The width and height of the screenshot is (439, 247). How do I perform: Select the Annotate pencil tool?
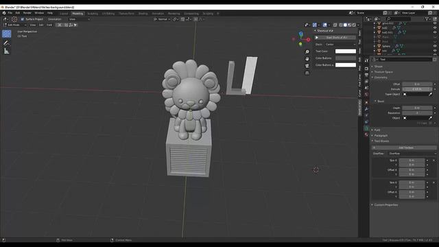click(6, 43)
